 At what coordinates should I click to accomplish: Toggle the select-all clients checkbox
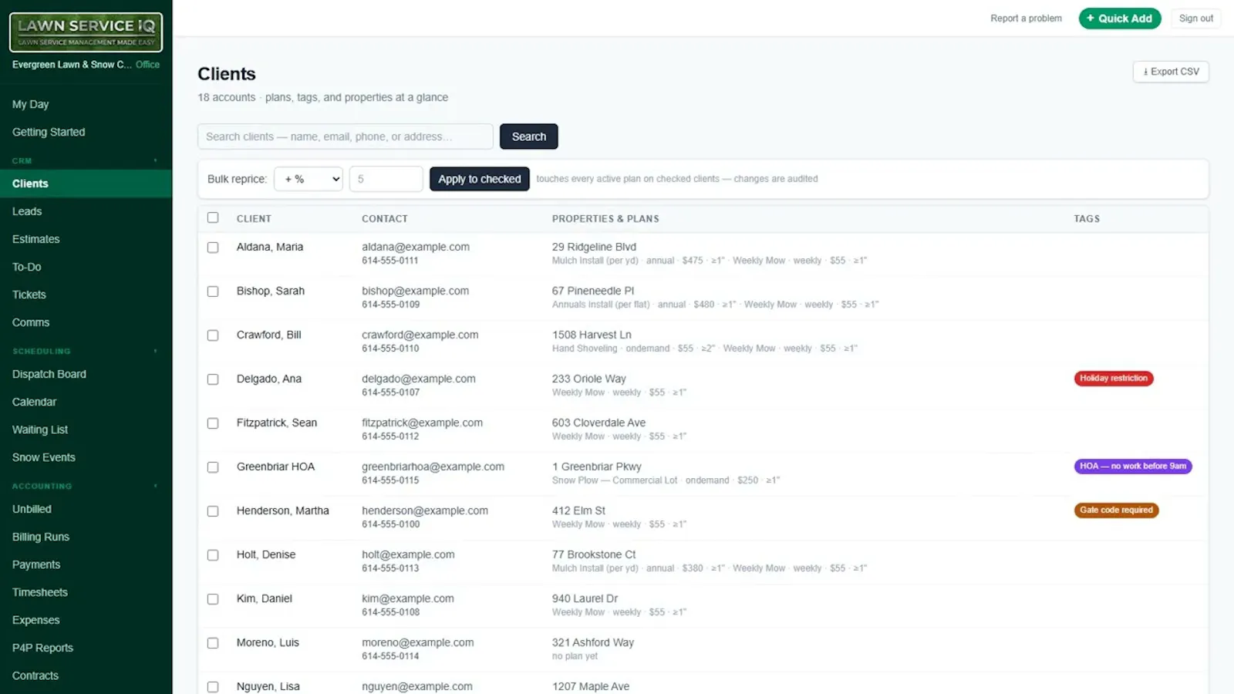(x=213, y=217)
